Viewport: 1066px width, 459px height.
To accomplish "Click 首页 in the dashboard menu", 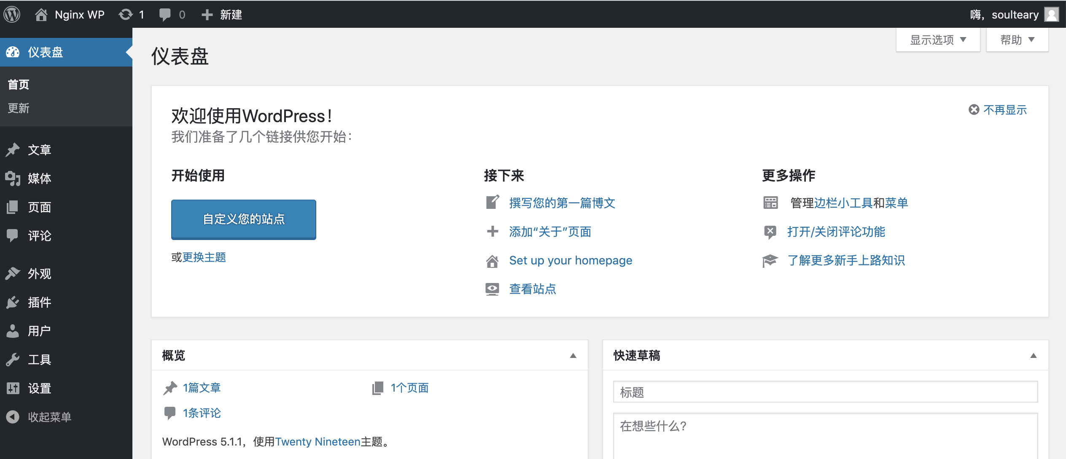I will 18,84.
